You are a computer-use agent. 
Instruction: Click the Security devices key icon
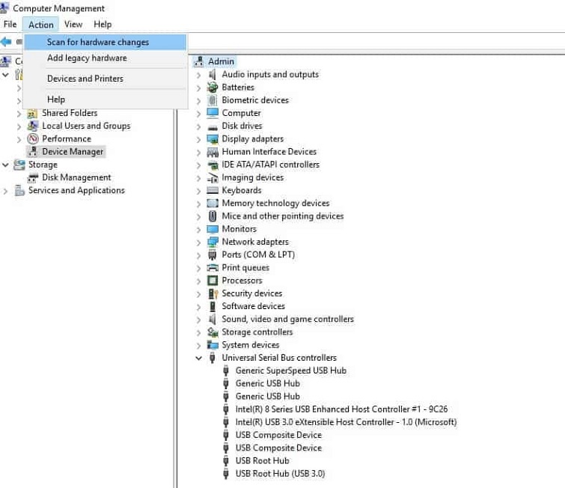tap(213, 293)
